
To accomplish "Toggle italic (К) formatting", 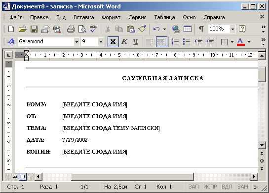I will pos(124,41).
